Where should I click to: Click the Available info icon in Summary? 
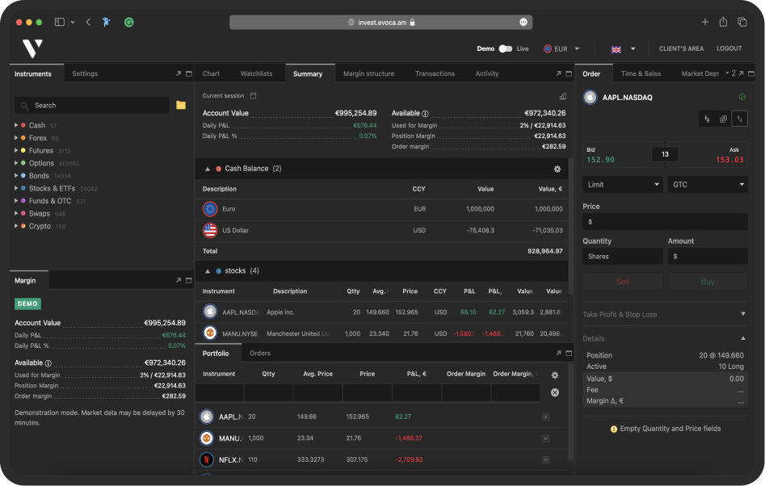point(426,114)
